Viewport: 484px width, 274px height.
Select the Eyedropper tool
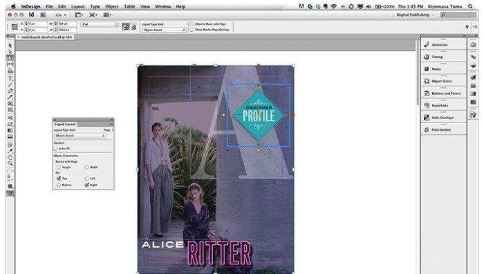point(10,151)
